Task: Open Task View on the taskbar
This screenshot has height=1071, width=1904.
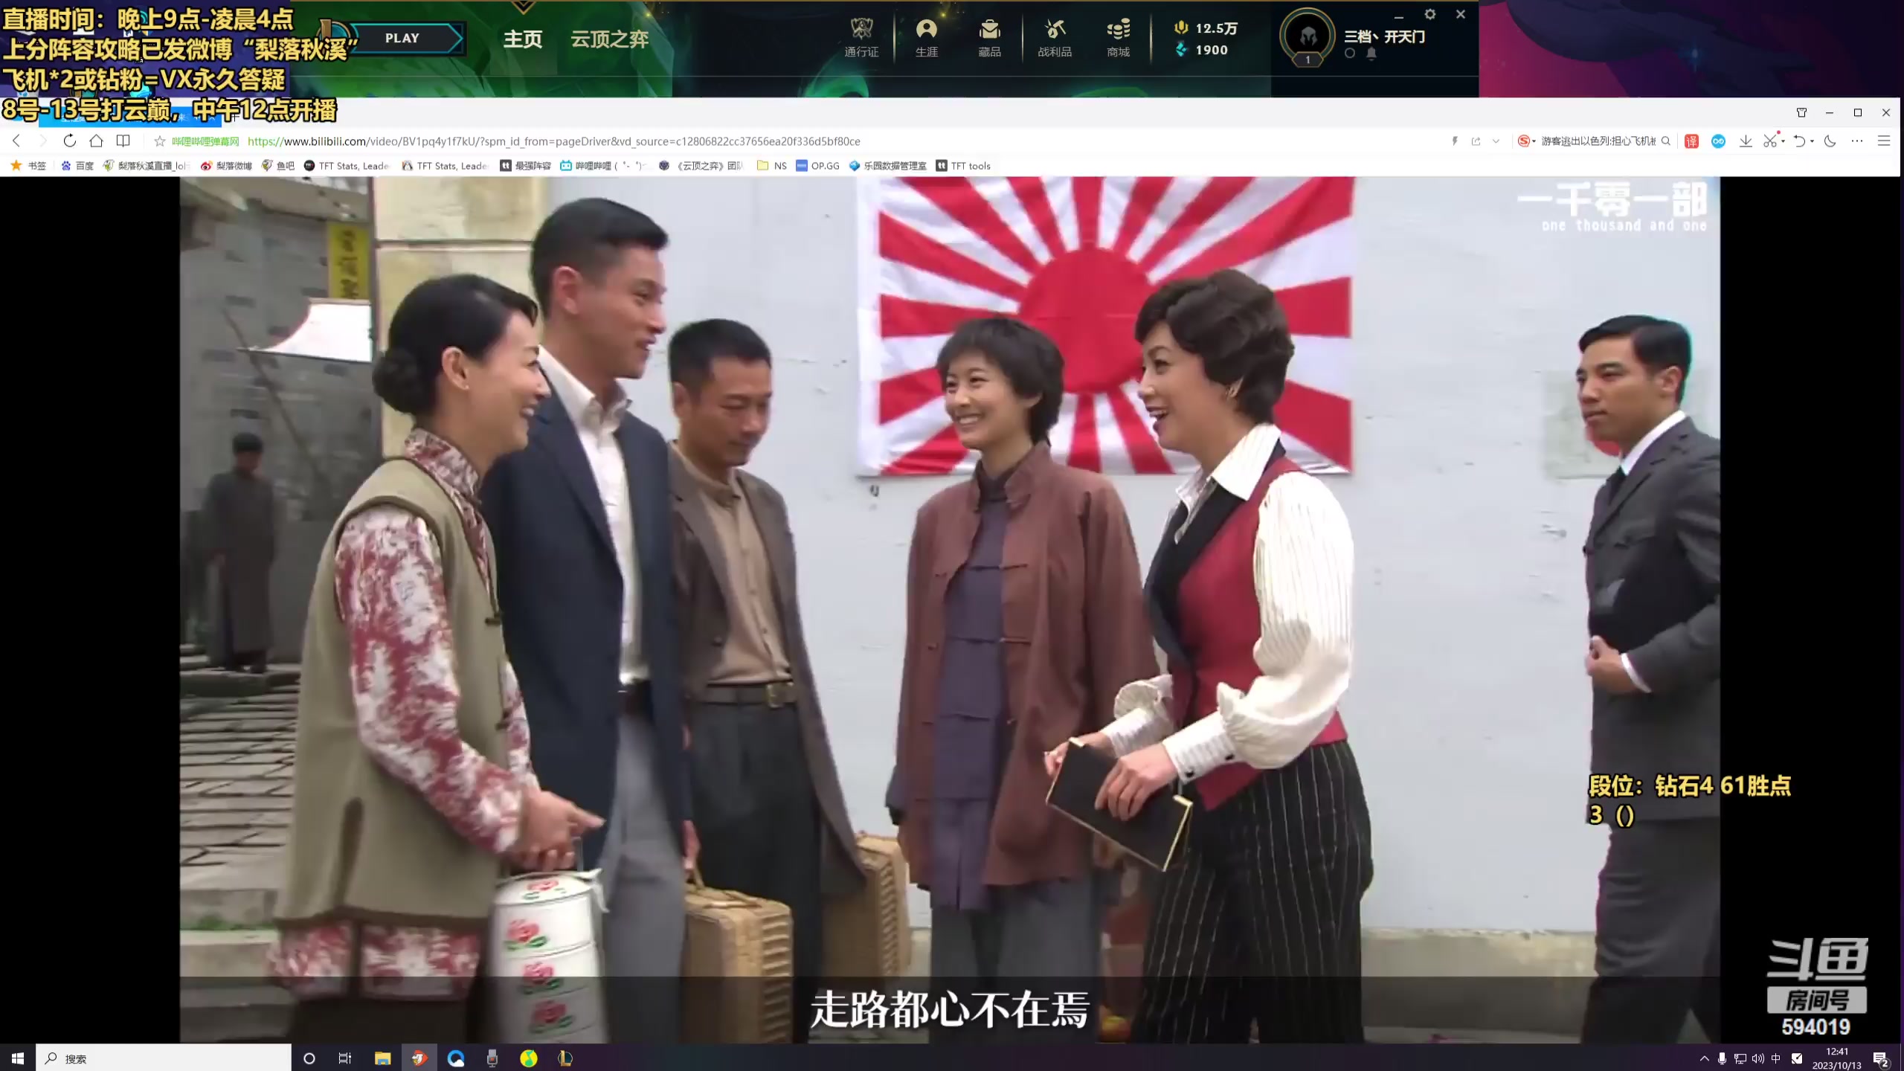Action: pyautogui.click(x=345, y=1058)
